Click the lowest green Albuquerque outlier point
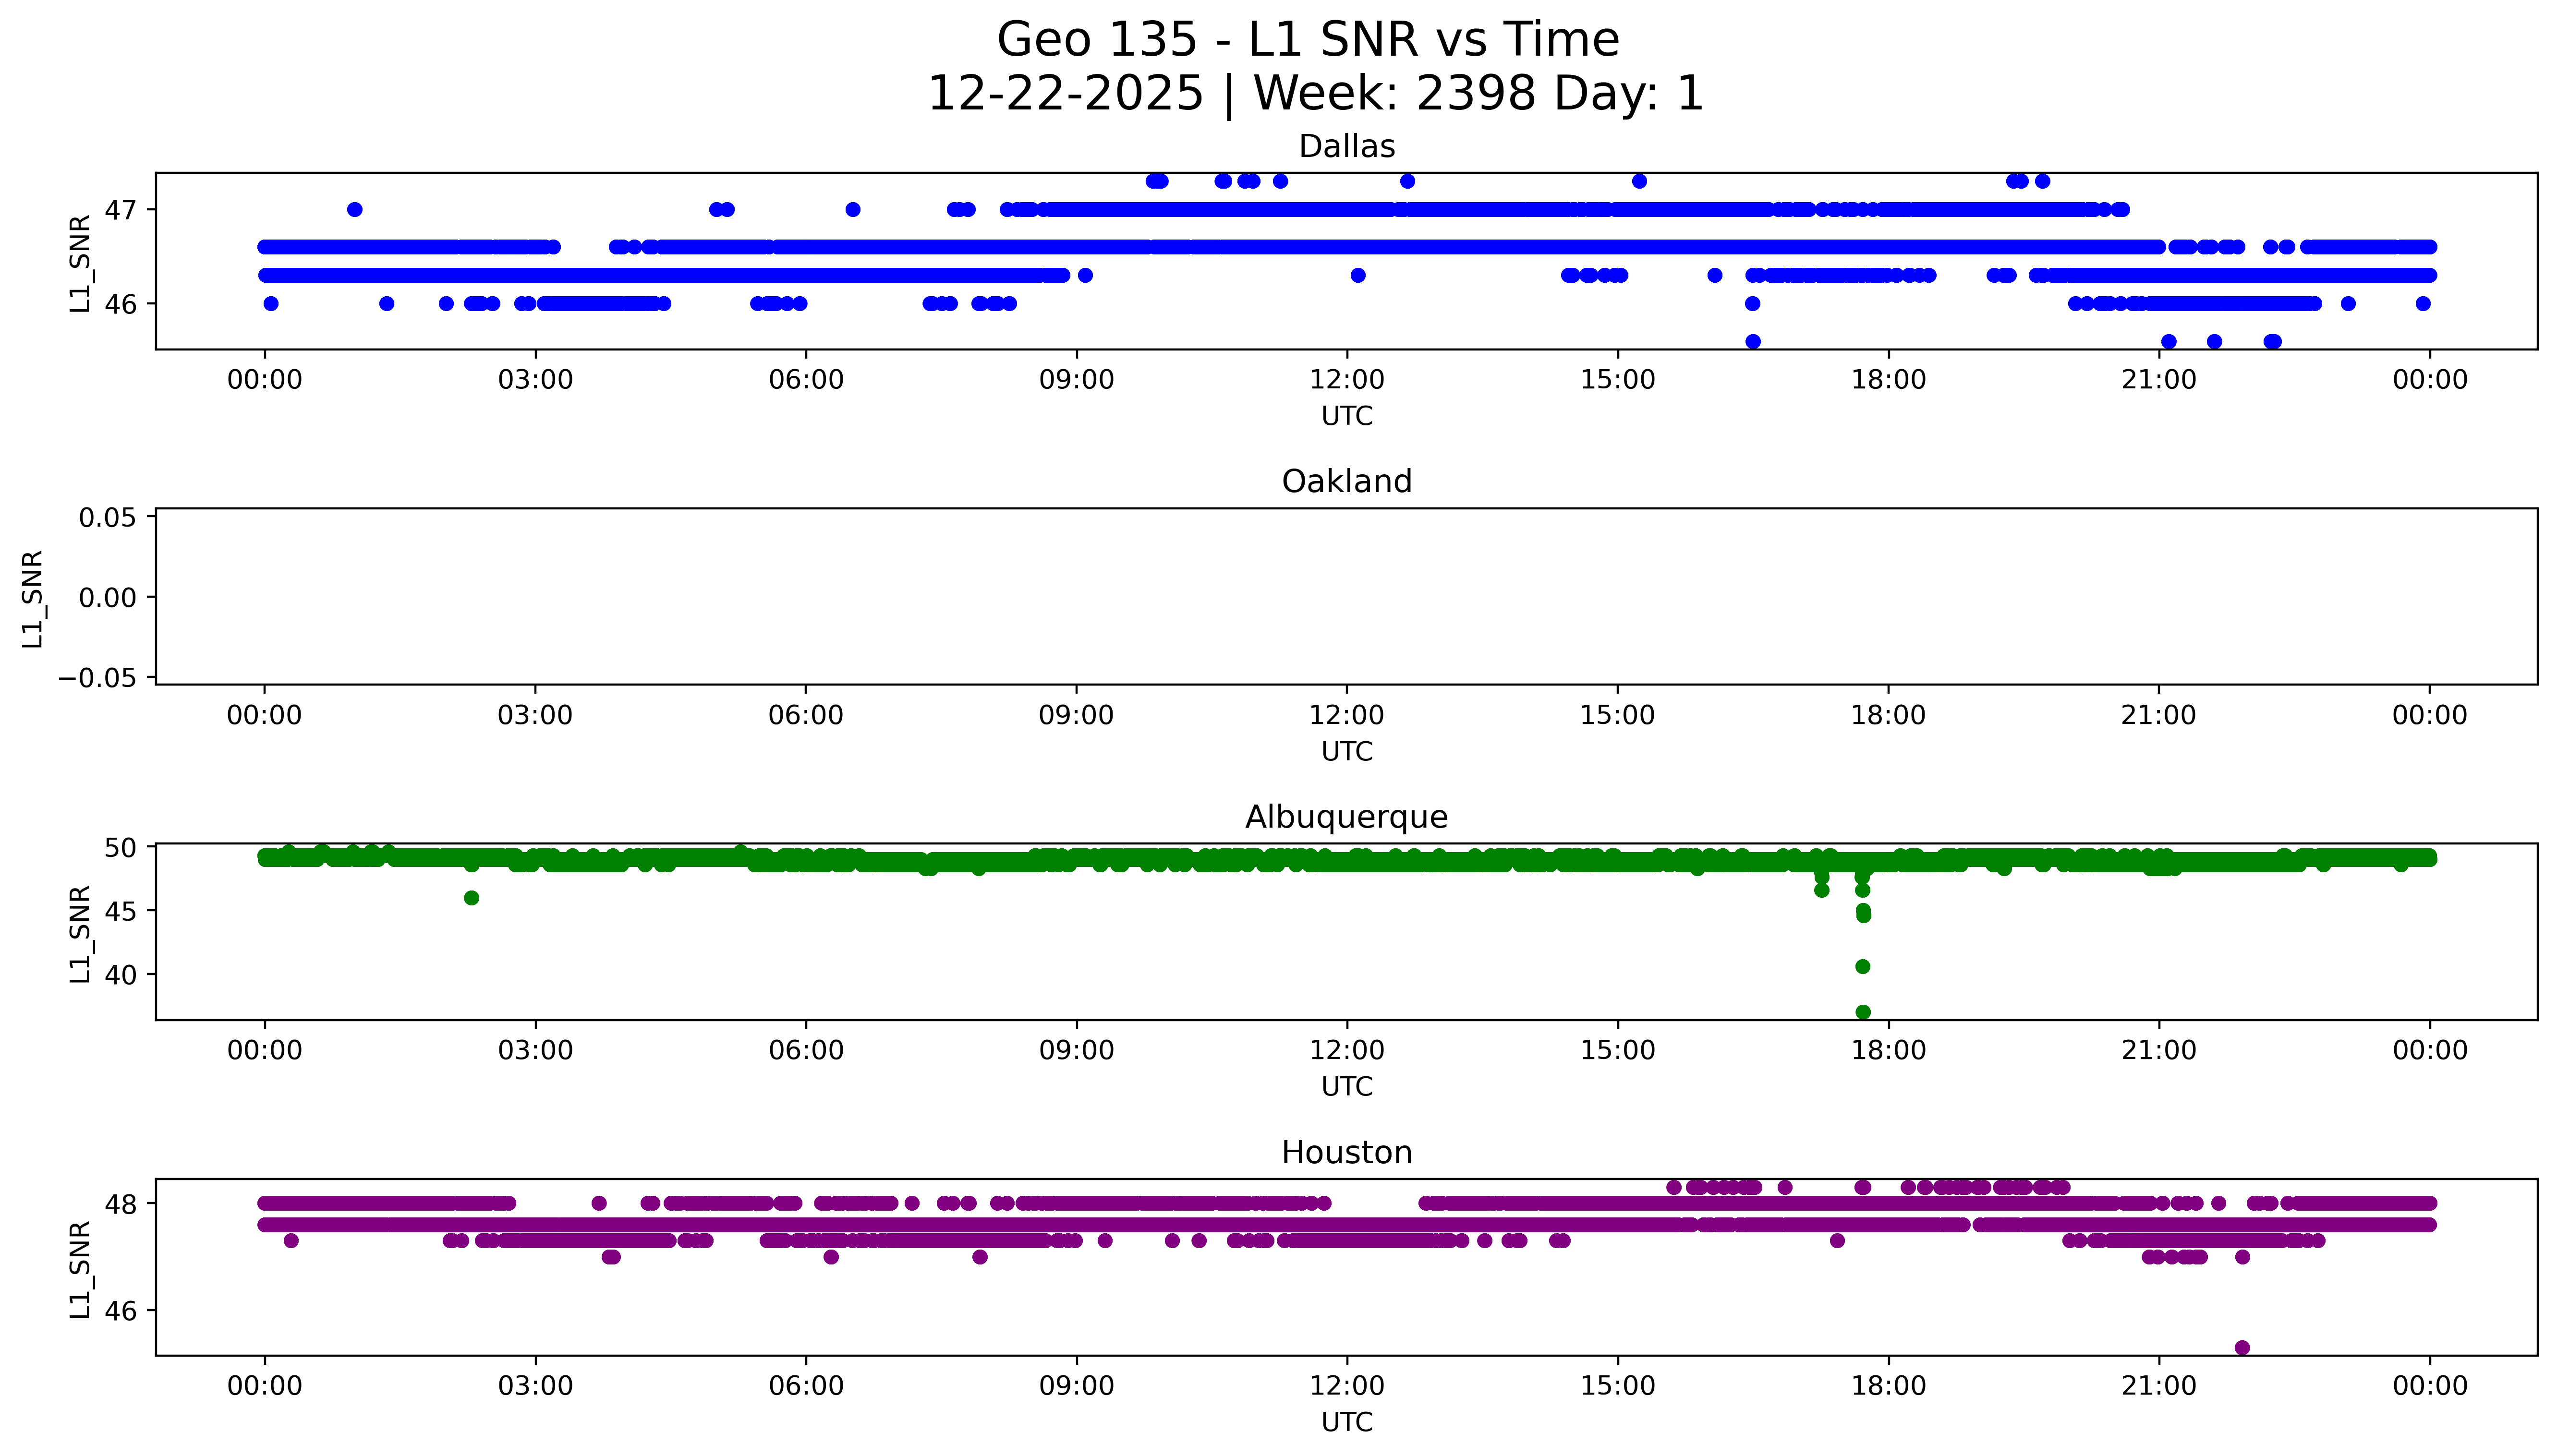Image resolution: width=2557 pixels, height=1456 pixels. click(x=1863, y=1012)
